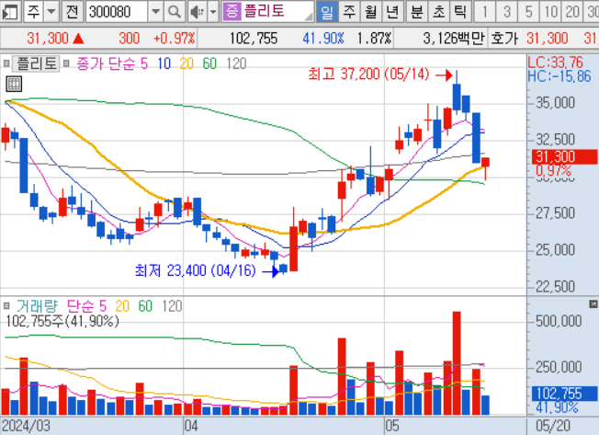Viewport: 599px width, 435px height.
Task: Click the 3,126백만 trading value text
Action: [x=454, y=39]
